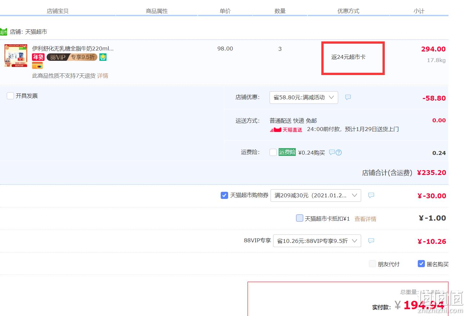Check the 朋友代付 option
The height and width of the screenshot is (316, 466).
point(372,264)
